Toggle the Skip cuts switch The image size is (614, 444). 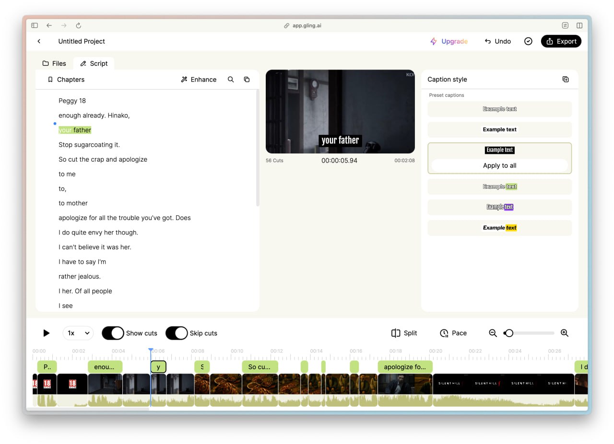pos(177,333)
